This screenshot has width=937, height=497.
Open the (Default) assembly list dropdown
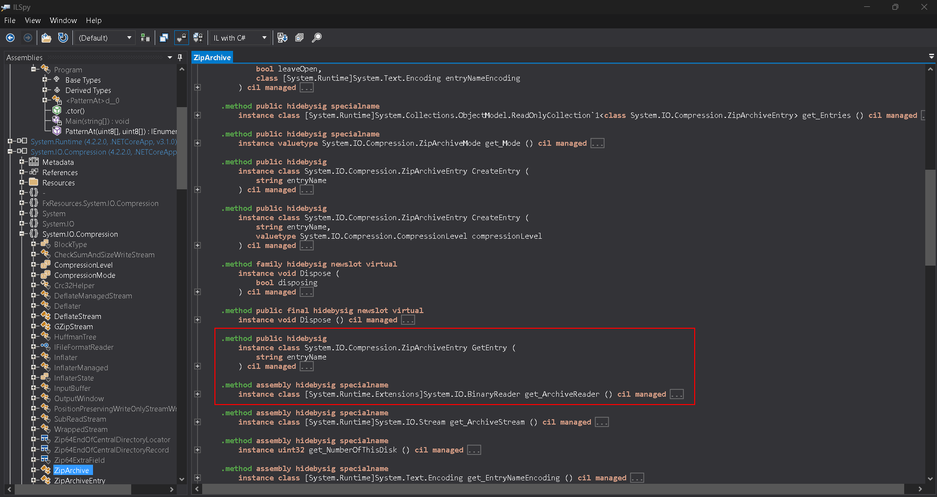(105, 38)
